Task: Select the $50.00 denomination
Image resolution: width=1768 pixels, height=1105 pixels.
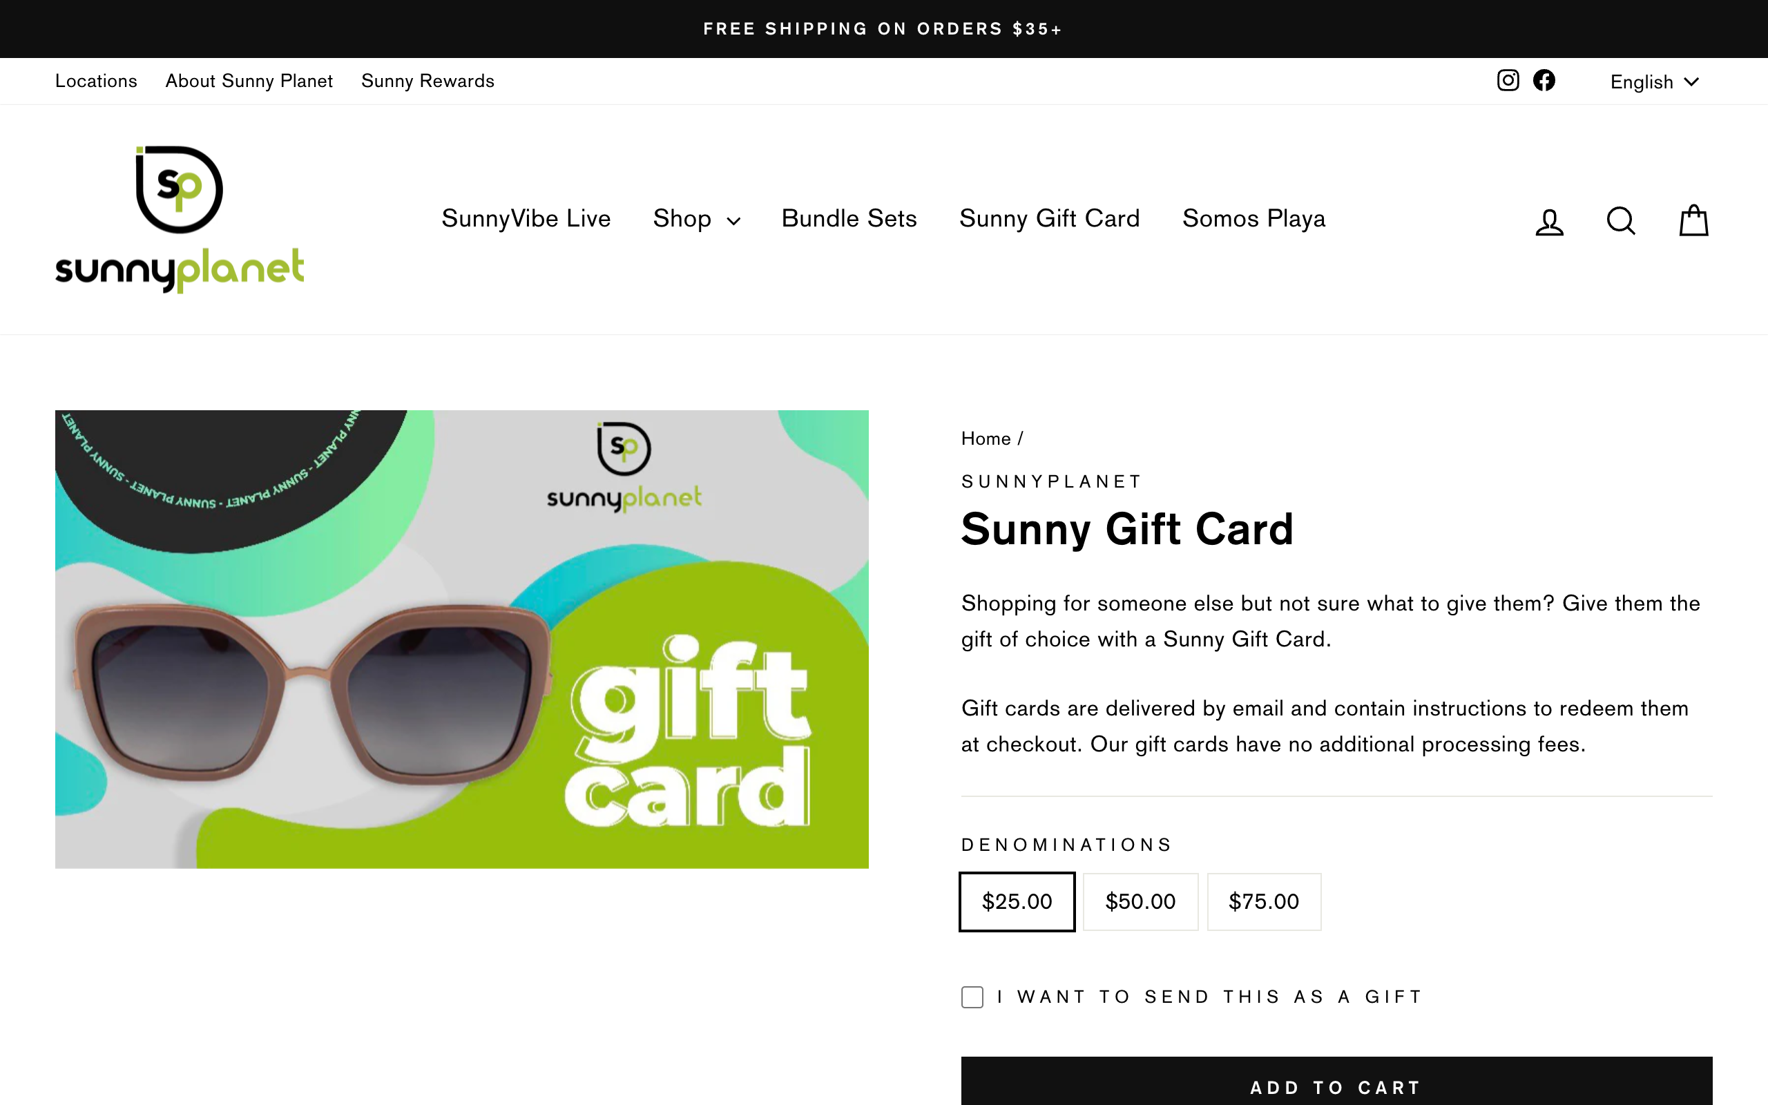Action: coord(1140,901)
